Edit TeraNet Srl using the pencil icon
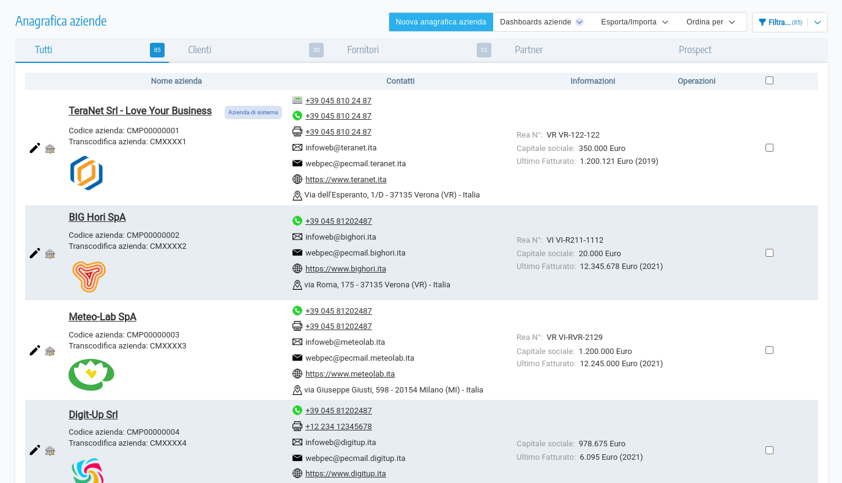842x483 pixels. click(34, 147)
